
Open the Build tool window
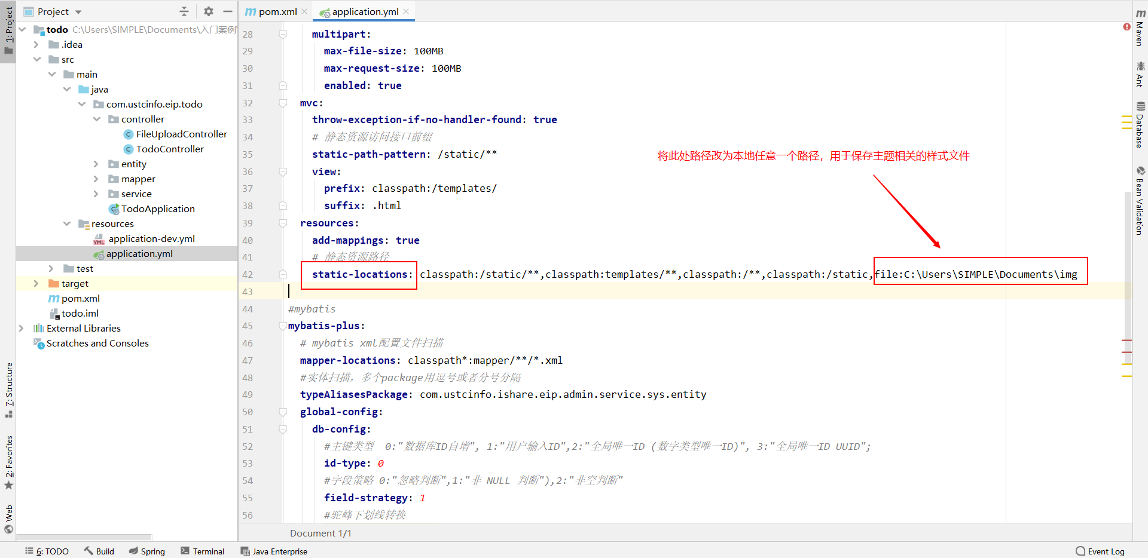pyautogui.click(x=99, y=551)
